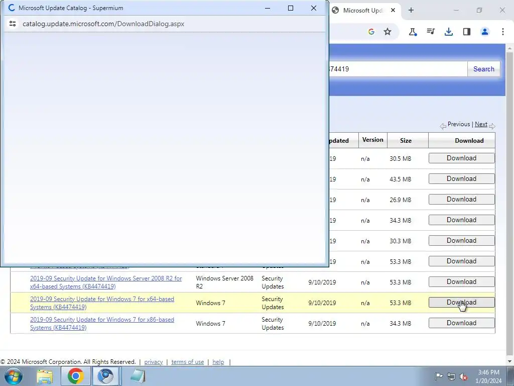Click the Search button in the catalog
514x386 pixels.
483,69
